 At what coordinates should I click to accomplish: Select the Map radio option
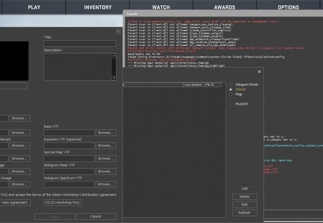tap(231, 95)
